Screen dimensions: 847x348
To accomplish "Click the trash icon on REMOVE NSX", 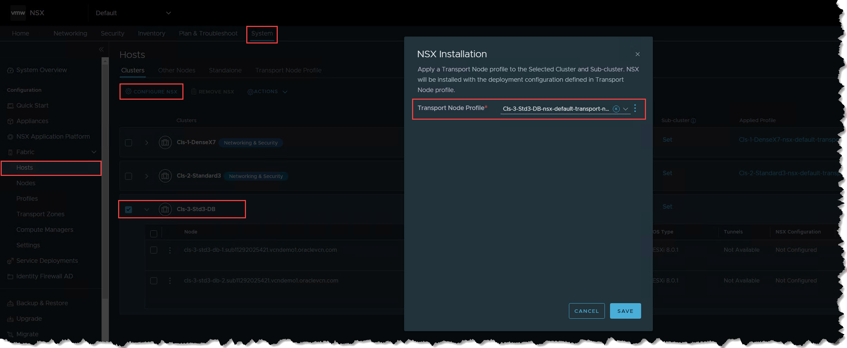I will click(194, 91).
